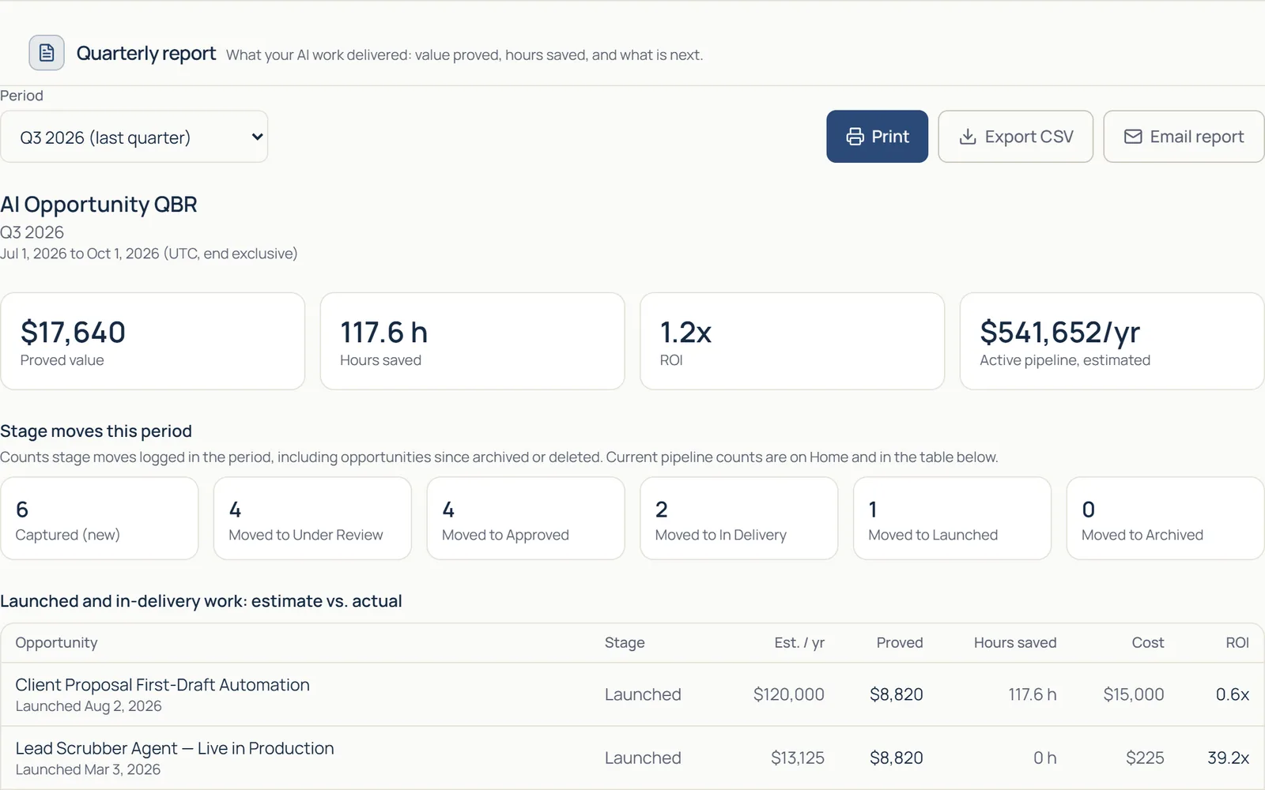
Task: Click the $13,125 estimate cell
Action: pos(798,758)
